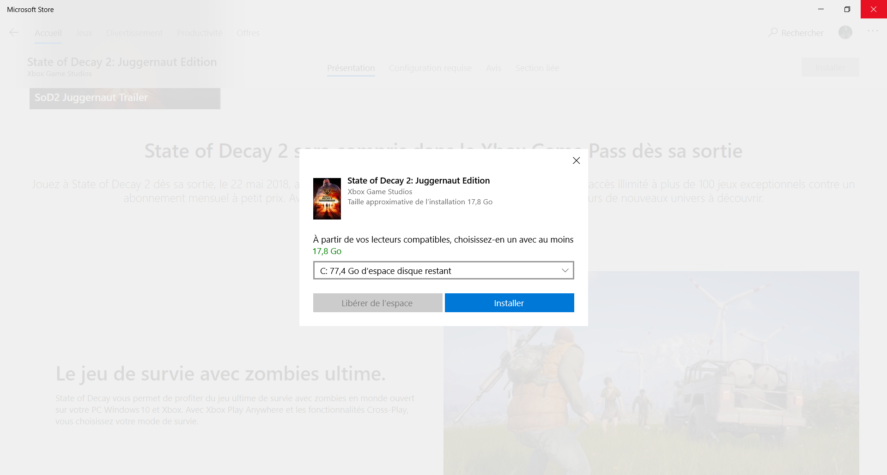Click the Le jeu de survie heading
The width and height of the screenshot is (887, 475).
(221, 374)
